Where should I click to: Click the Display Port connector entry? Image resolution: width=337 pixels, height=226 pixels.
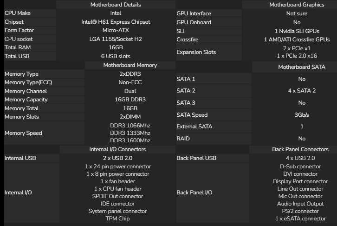pyautogui.click(x=300, y=181)
